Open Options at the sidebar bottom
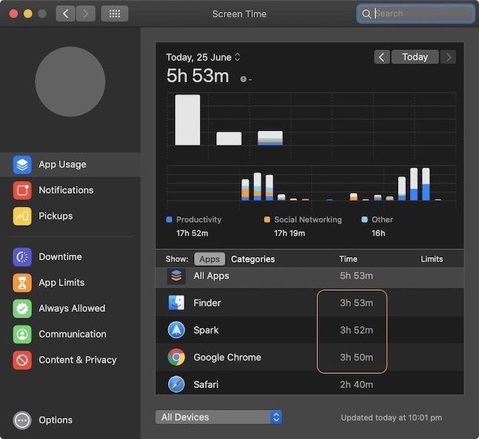Image resolution: width=479 pixels, height=439 pixels. 22,420
